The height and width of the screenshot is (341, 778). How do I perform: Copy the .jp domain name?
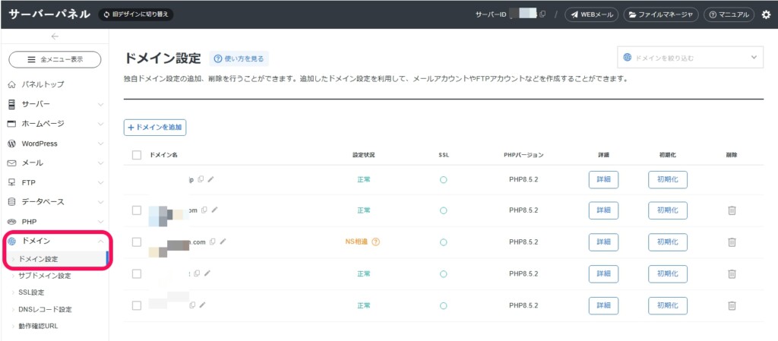201,179
